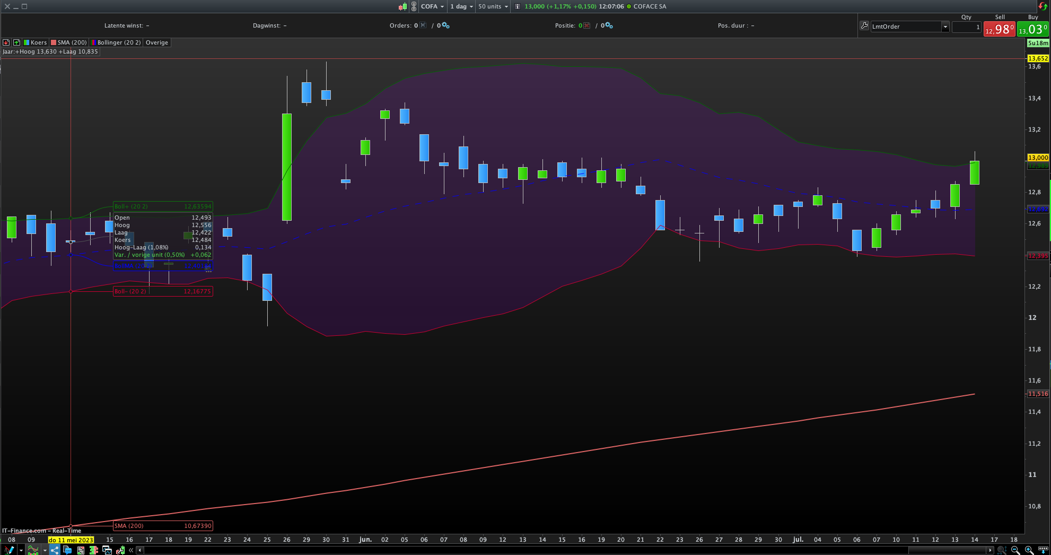Viewport: 1051px width, 555px height.
Task: Expand the indicators options arrow
Action: (45, 550)
